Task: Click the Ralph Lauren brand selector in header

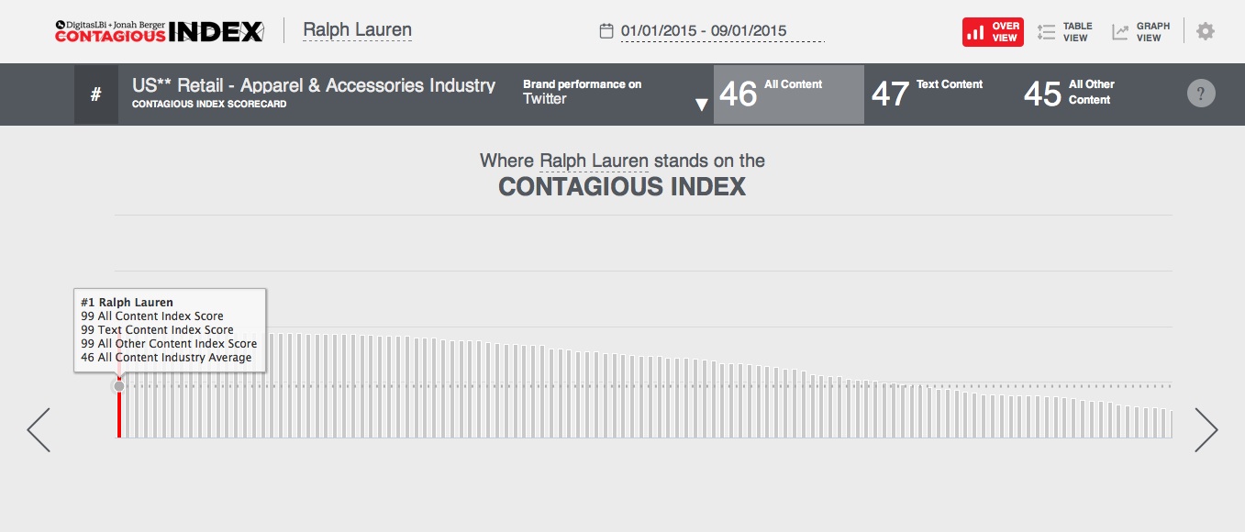Action: point(357,30)
